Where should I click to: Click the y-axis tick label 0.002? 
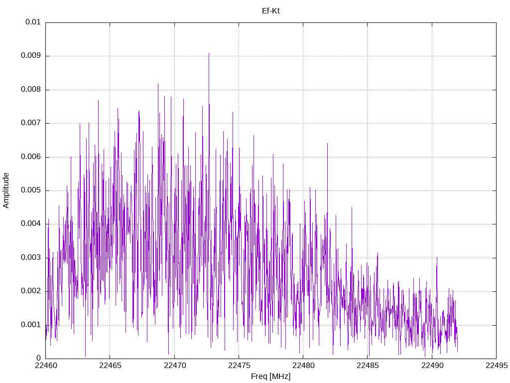(x=31, y=291)
